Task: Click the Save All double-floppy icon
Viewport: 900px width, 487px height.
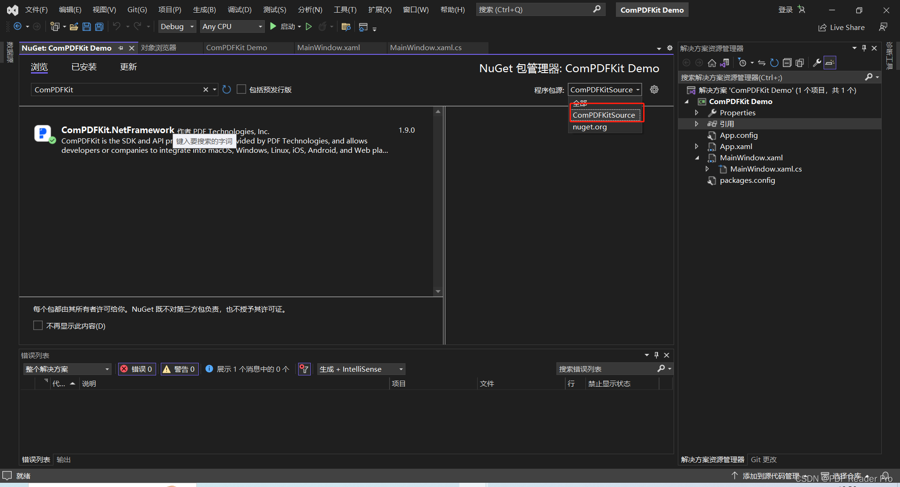Action: (99, 27)
